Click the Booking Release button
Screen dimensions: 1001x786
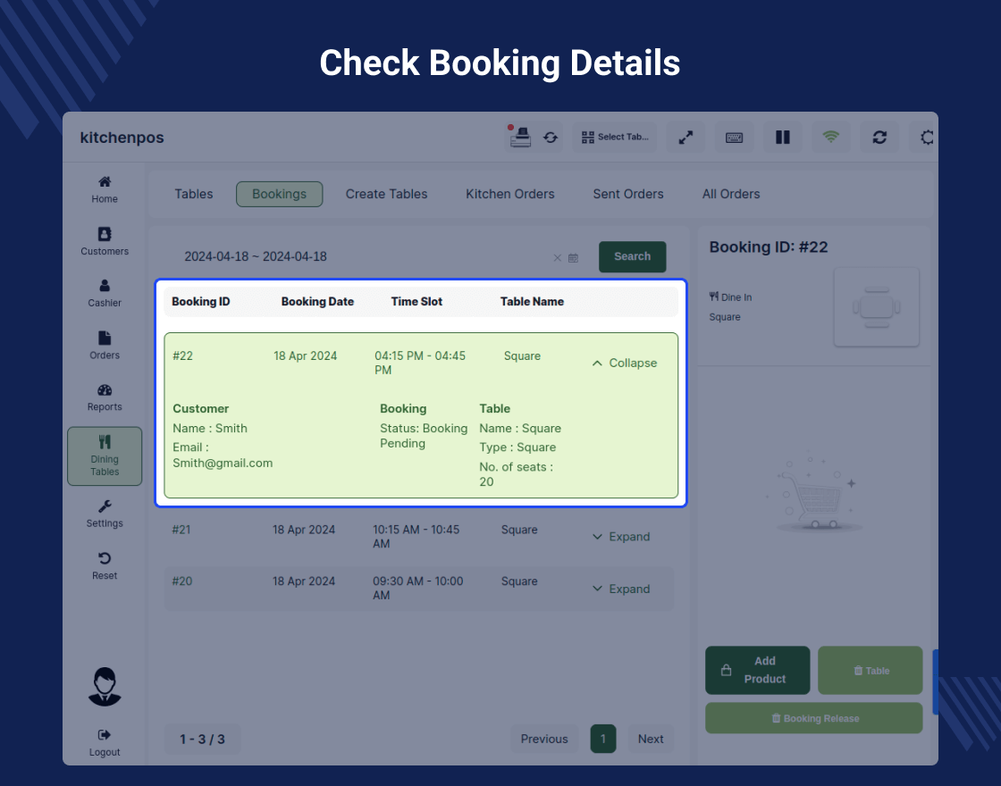tap(813, 717)
